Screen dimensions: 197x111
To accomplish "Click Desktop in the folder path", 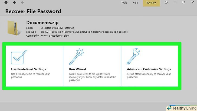I will tap(70, 28).
